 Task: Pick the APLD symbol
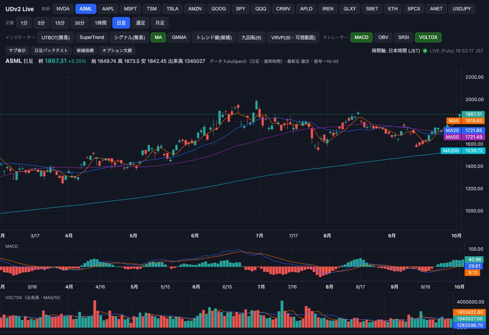[306, 9]
